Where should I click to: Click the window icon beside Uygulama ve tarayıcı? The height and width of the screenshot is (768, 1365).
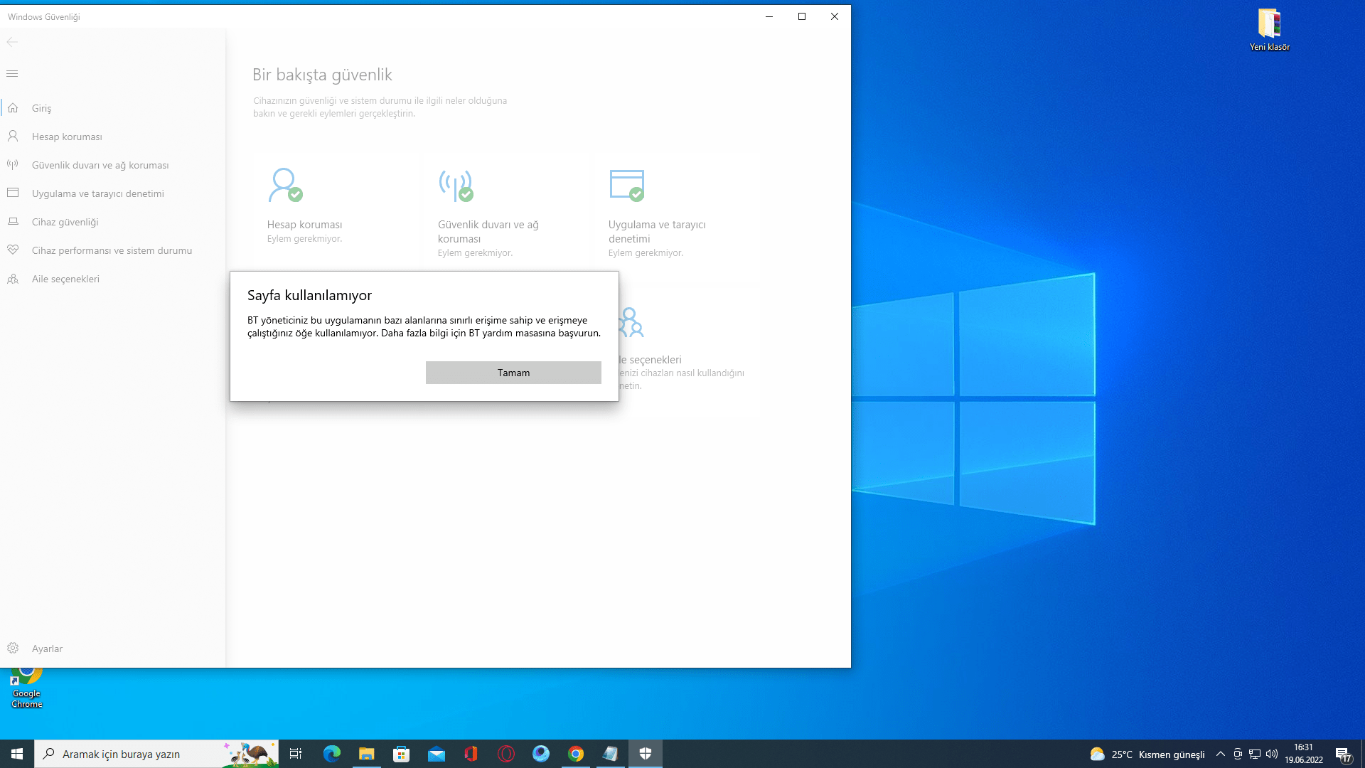tap(13, 193)
